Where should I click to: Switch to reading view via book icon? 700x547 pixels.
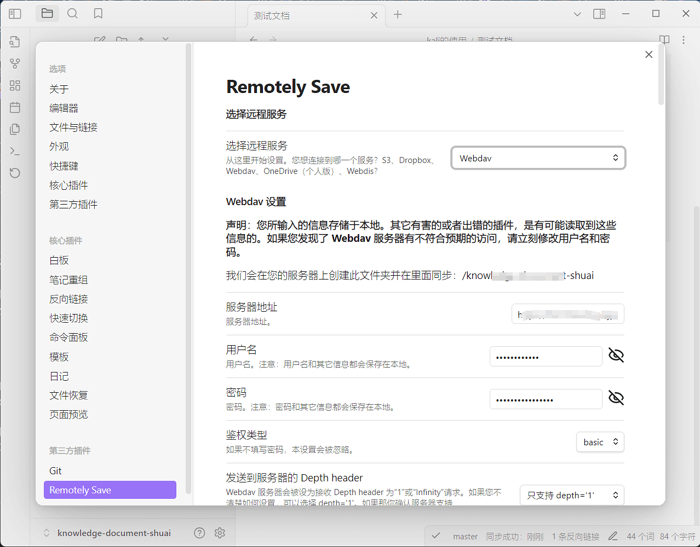[664, 39]
